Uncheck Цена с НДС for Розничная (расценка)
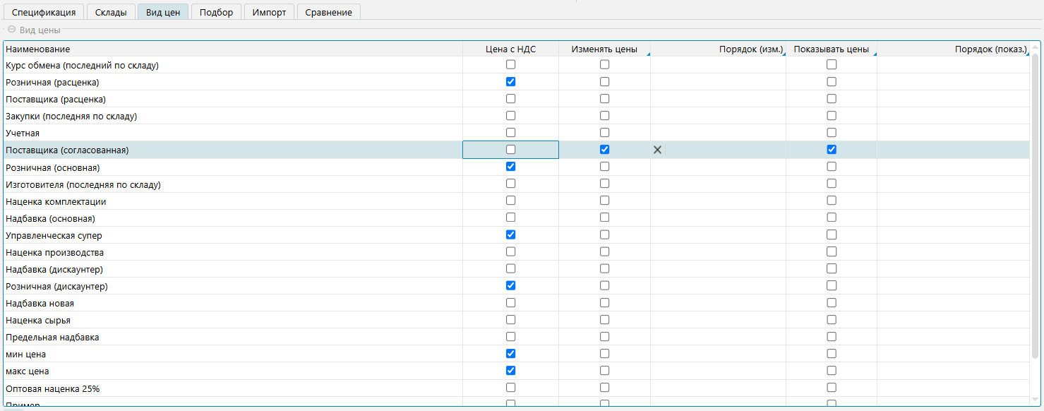The image size is (1044, 411). (511, 82)
